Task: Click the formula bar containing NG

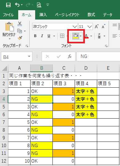Action: coord(98,56)
